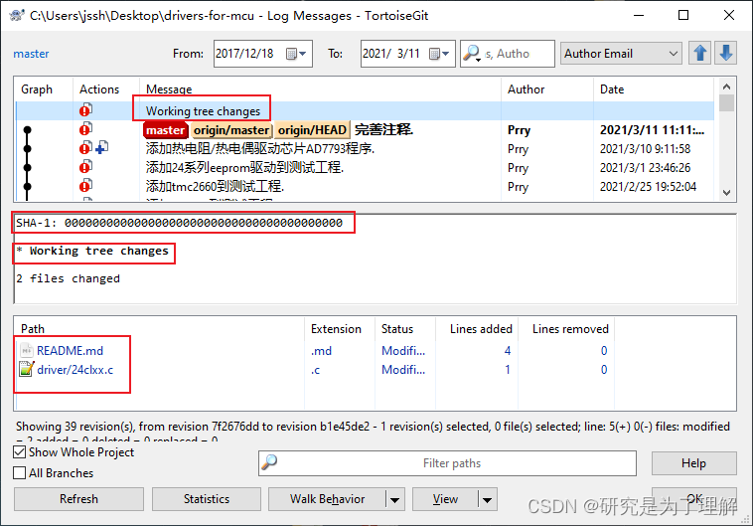Click log list scrollbar up arrow
The height and width of the screenshot is (526, 753).
pyautogui.click(x=726, y=87)
